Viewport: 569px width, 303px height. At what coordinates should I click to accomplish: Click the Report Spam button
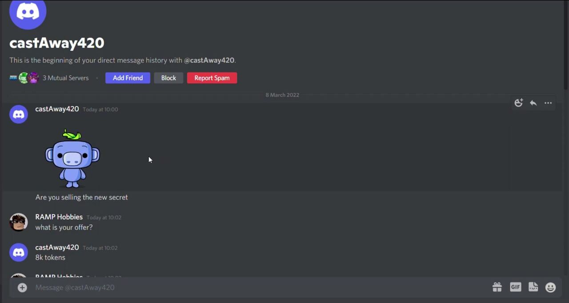pos(212,78)
